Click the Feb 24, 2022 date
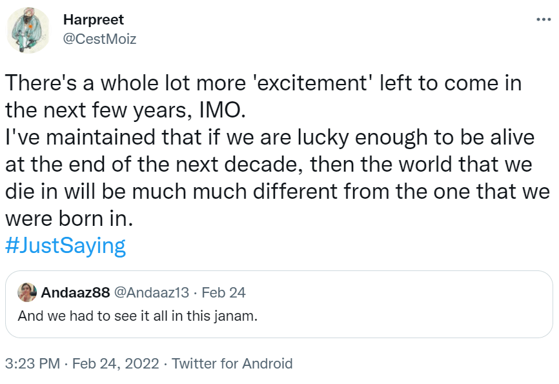 pos(116,363)
